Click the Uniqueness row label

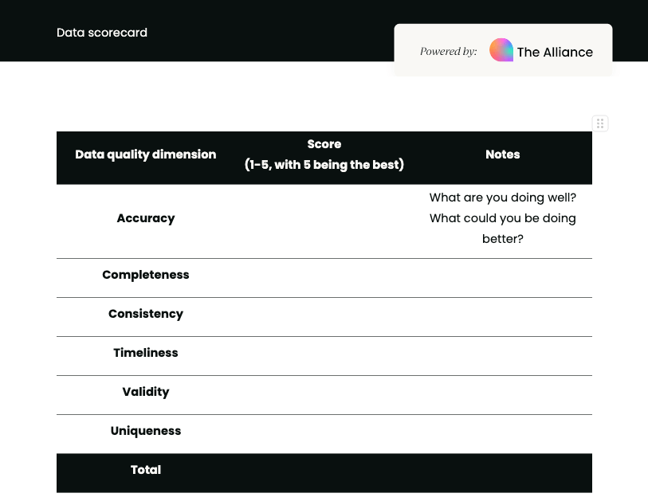(x=145, y=431)
